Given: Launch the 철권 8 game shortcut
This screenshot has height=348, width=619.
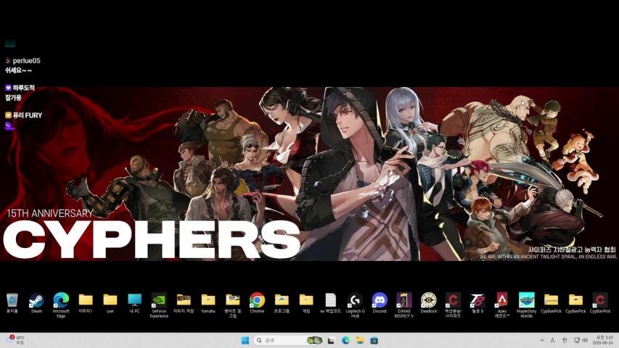Looking at the screenshot, I should pyautogui.click(x=477, y=302).
